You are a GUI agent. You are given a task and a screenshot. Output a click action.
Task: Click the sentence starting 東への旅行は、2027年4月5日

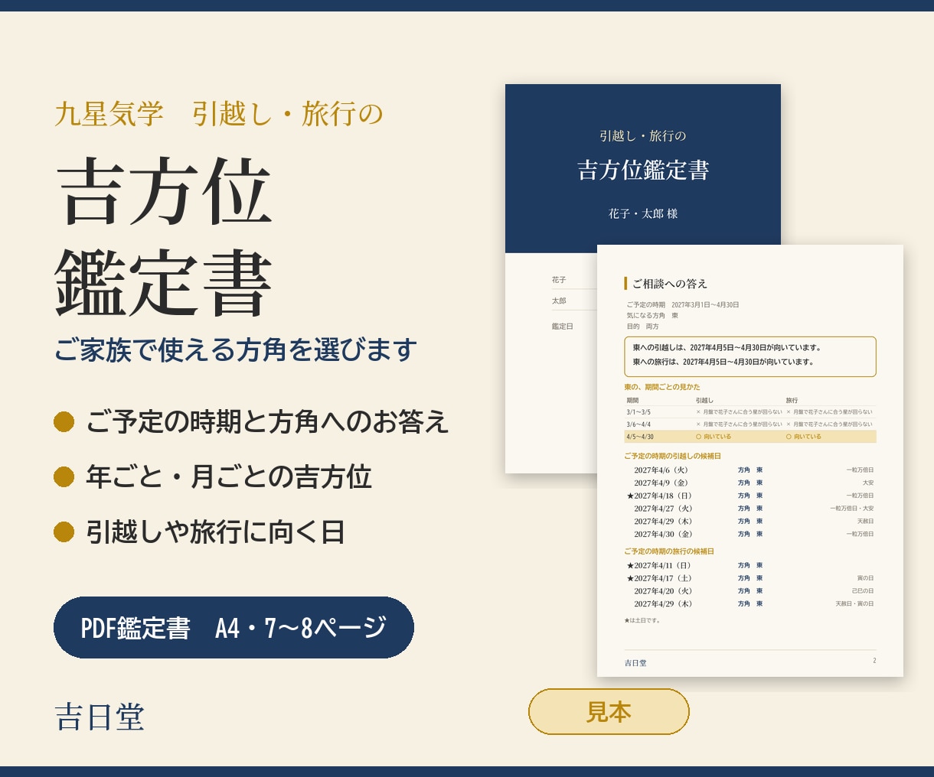point(723,362)
